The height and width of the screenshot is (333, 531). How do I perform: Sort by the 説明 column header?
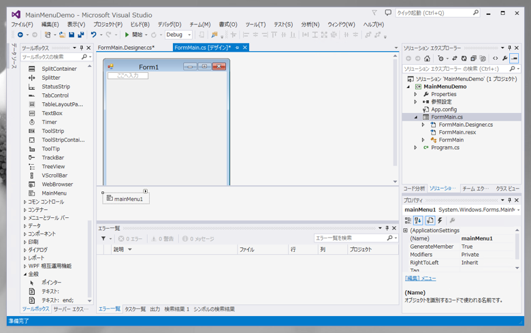pos(174,249)
